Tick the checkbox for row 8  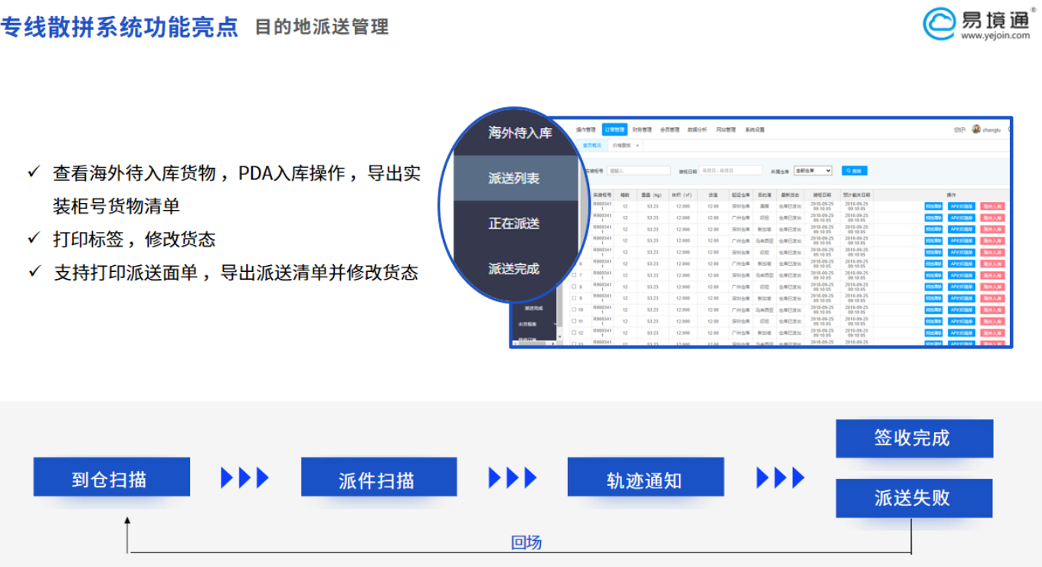(574, 287)
